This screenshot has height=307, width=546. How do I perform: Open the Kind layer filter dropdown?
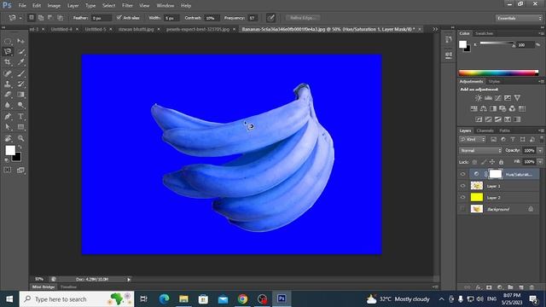click(473, 140)
